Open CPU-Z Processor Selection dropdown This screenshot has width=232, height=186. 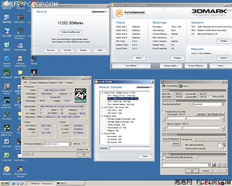[x=70, y=144]
